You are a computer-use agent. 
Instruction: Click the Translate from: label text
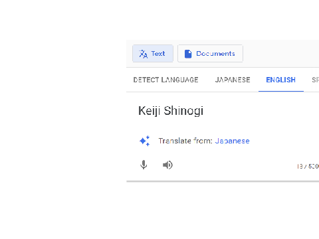click(185, 141)
